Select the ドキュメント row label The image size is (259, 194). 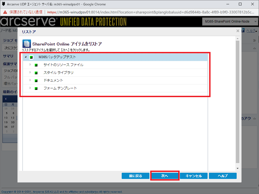[x=53, y=80]
